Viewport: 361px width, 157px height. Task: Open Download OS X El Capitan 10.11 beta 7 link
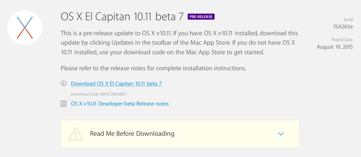pos(116,84)
